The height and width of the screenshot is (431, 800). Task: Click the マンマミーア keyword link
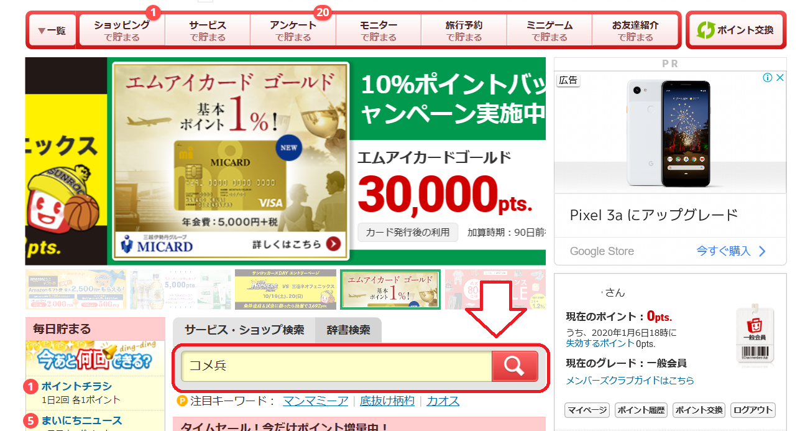click(x=315, y=401)
